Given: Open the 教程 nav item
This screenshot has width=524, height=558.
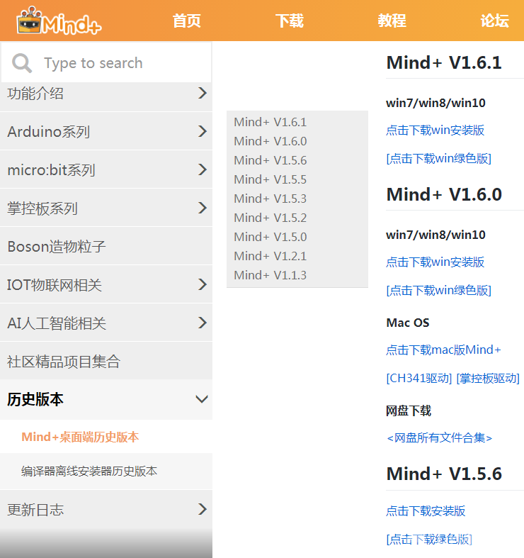Looking at the screenshot, I should (x=392, y=21).
